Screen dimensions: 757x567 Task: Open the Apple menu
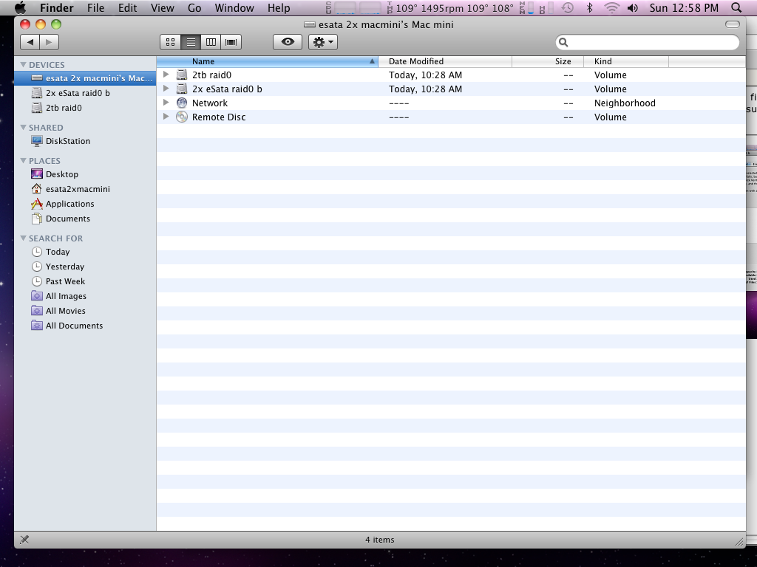point(20,7)
